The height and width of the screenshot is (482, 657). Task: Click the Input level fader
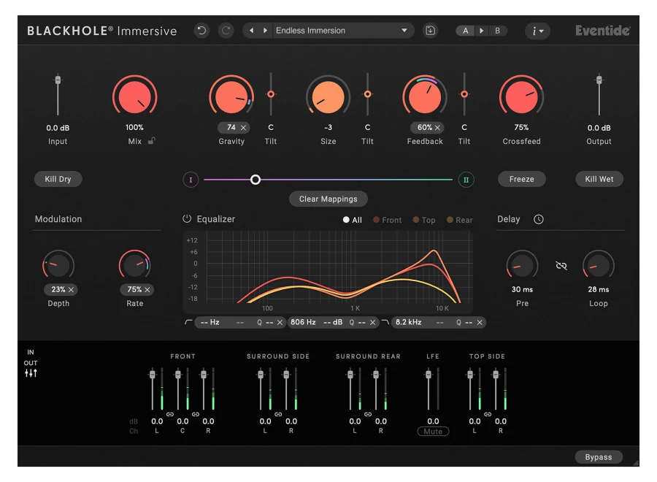[x=58, y=80]
